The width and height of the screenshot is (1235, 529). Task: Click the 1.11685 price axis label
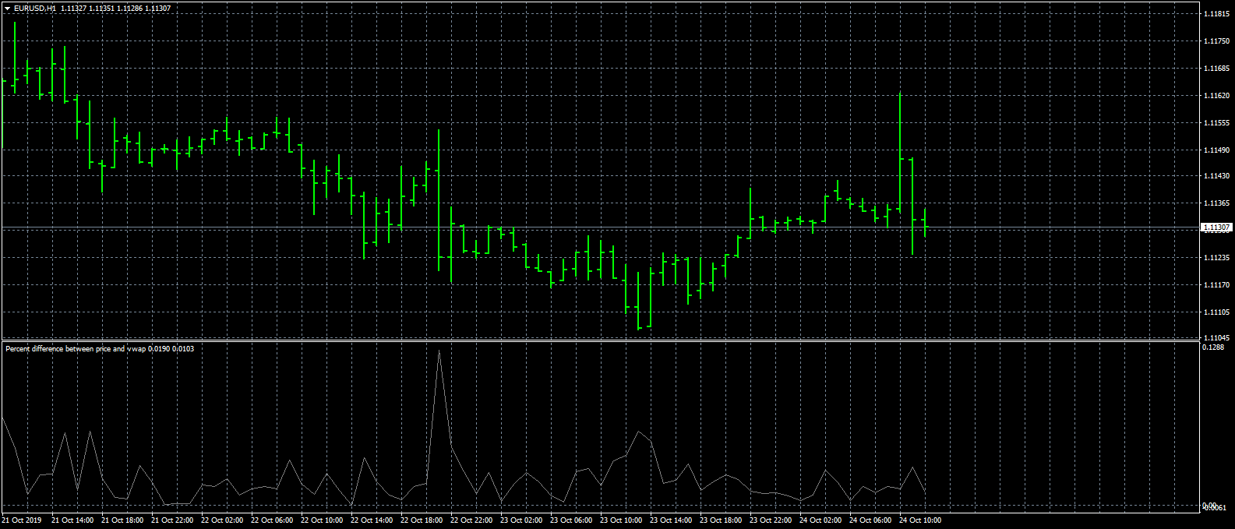(x=1218, y=69)
